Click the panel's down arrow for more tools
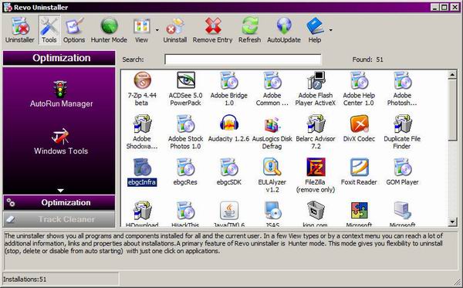 60,191
